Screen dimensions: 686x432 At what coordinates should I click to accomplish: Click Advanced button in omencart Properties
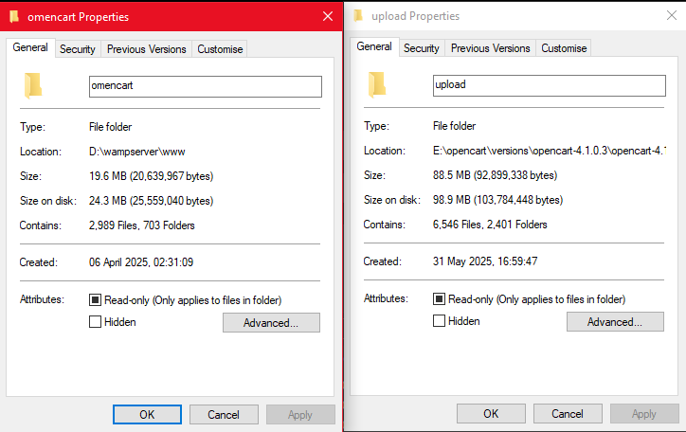click(x=271, y=323)
